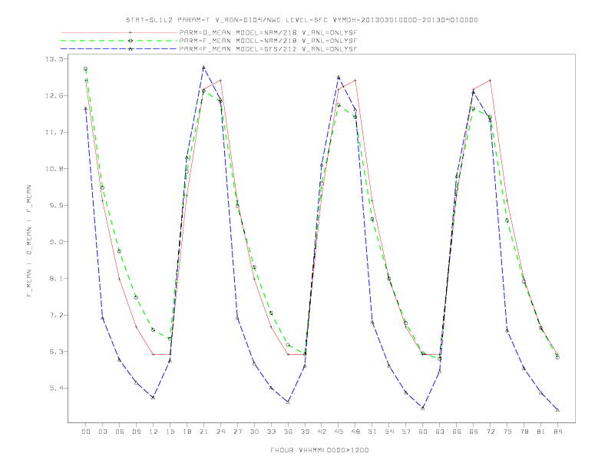Click x-axis forecast hour label 48
Image resolution: width=608 pixels, height=470 pixels.
pyautogui.click(x=355, y=432)
